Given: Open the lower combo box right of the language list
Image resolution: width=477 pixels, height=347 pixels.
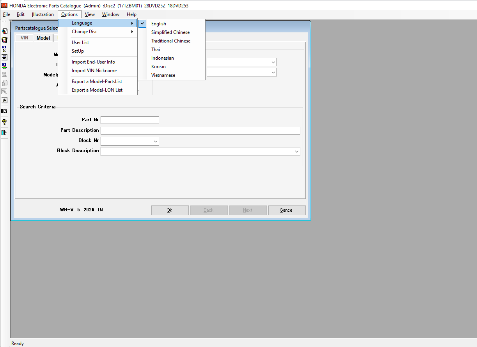Looking at the screenshot, I should click(x=241, y=73).
